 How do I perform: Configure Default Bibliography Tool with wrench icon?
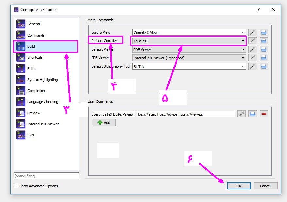click(x=253, y=66)
